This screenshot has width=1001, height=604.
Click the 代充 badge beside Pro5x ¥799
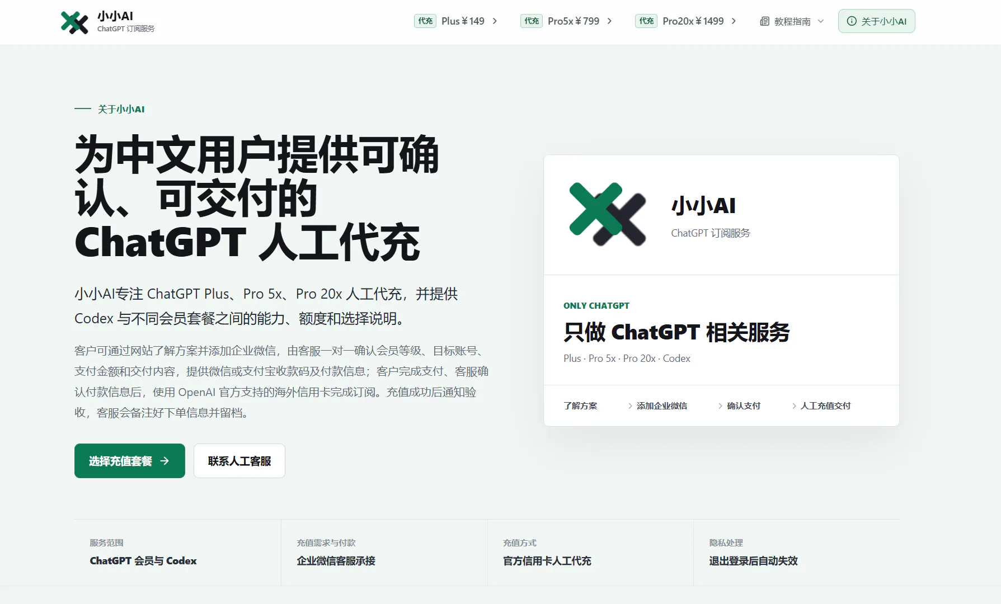click(x=532, y=21)
